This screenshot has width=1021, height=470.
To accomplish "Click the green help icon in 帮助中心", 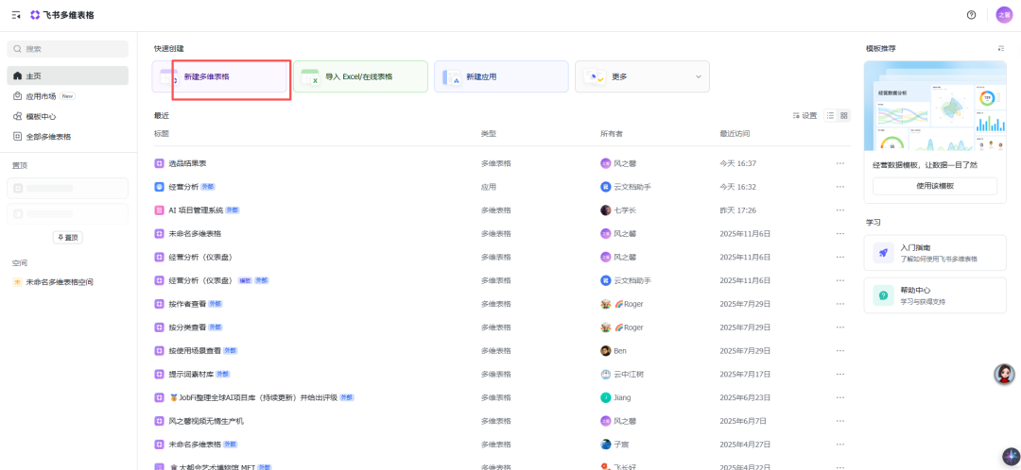I will click(884, 295).
